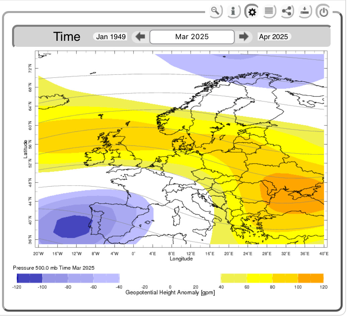The width and height of the screenshot is (347, 317).
Task: Click the 40 to 60 pale yellow legend swatch
Action: click(234, 278)
